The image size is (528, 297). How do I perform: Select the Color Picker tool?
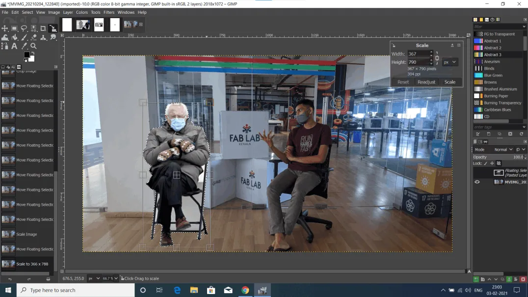click(x=24, y=46)
